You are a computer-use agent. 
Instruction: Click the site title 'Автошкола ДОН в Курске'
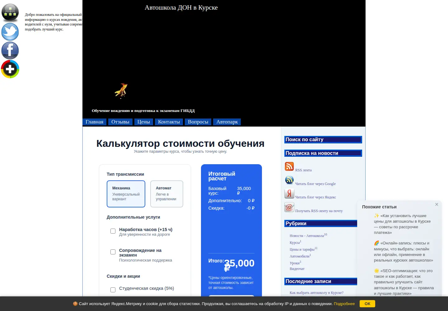pyautogui.click(x=181, y=7)
